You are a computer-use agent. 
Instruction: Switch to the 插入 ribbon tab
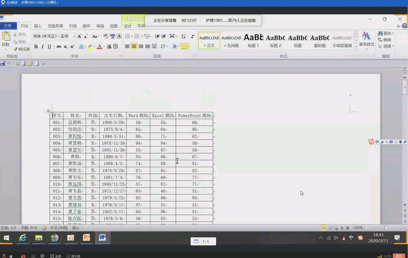click(x=38, y=26)
